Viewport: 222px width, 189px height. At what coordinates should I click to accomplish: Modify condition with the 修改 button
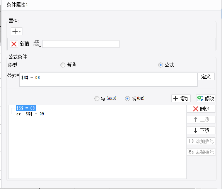pyautogui.click(x=206, y=98)
